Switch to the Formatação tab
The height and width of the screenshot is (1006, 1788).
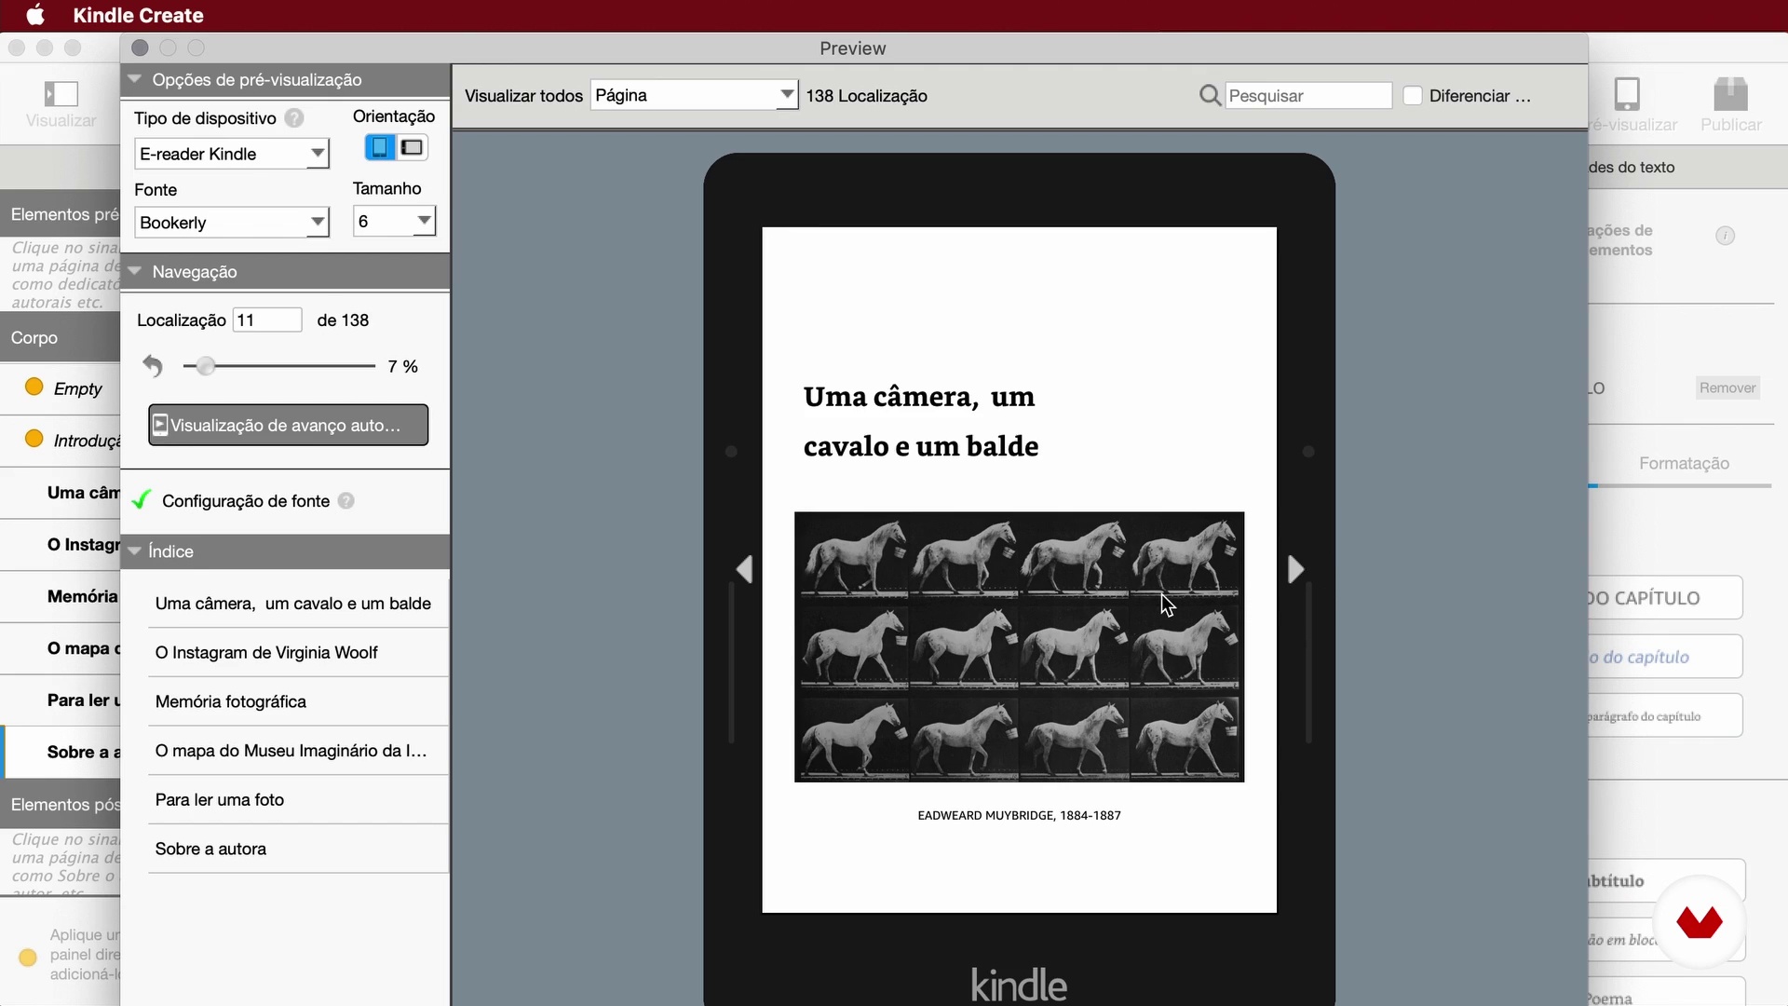tap(1684, 463)
